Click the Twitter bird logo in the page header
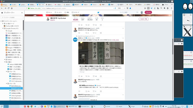193x108 pixels. click(x=98, y=12)
